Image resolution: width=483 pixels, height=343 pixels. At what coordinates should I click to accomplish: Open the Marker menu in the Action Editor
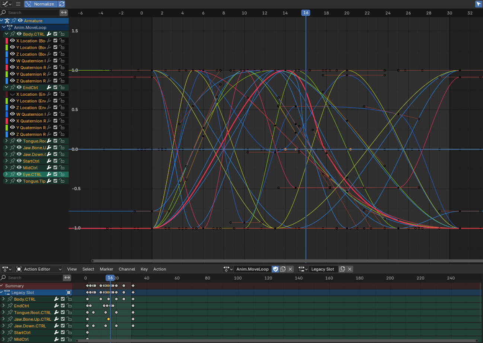pos(106,269)
